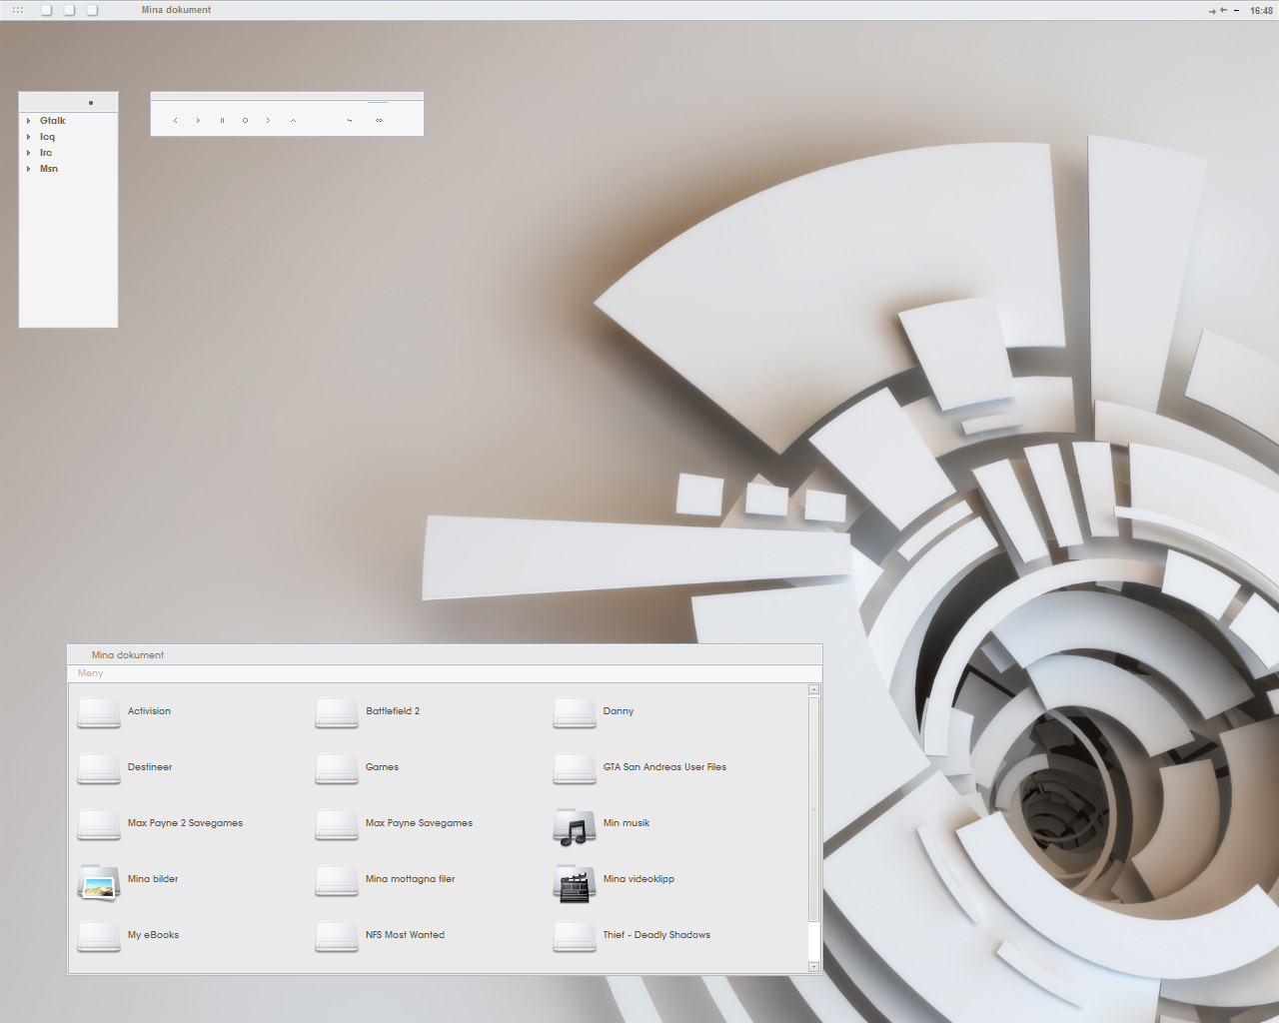Screen dimensions: 1279x1023
Task: Skip to the next track in media player
Action: point(268,121)
